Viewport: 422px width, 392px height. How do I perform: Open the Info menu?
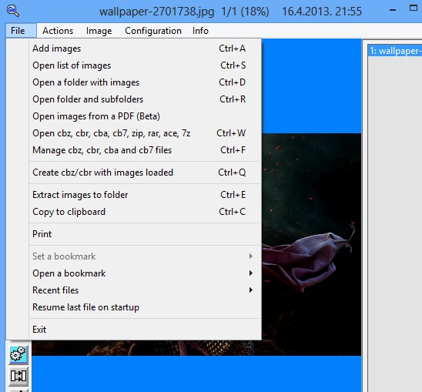[200, 31]
